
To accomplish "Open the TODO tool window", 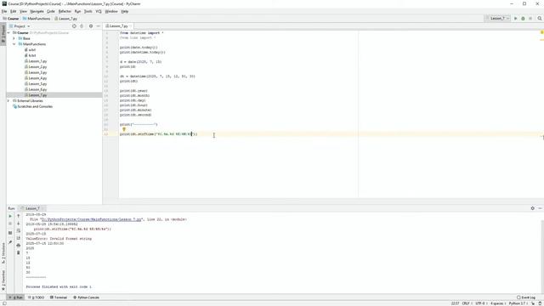I will coord(36,297).
